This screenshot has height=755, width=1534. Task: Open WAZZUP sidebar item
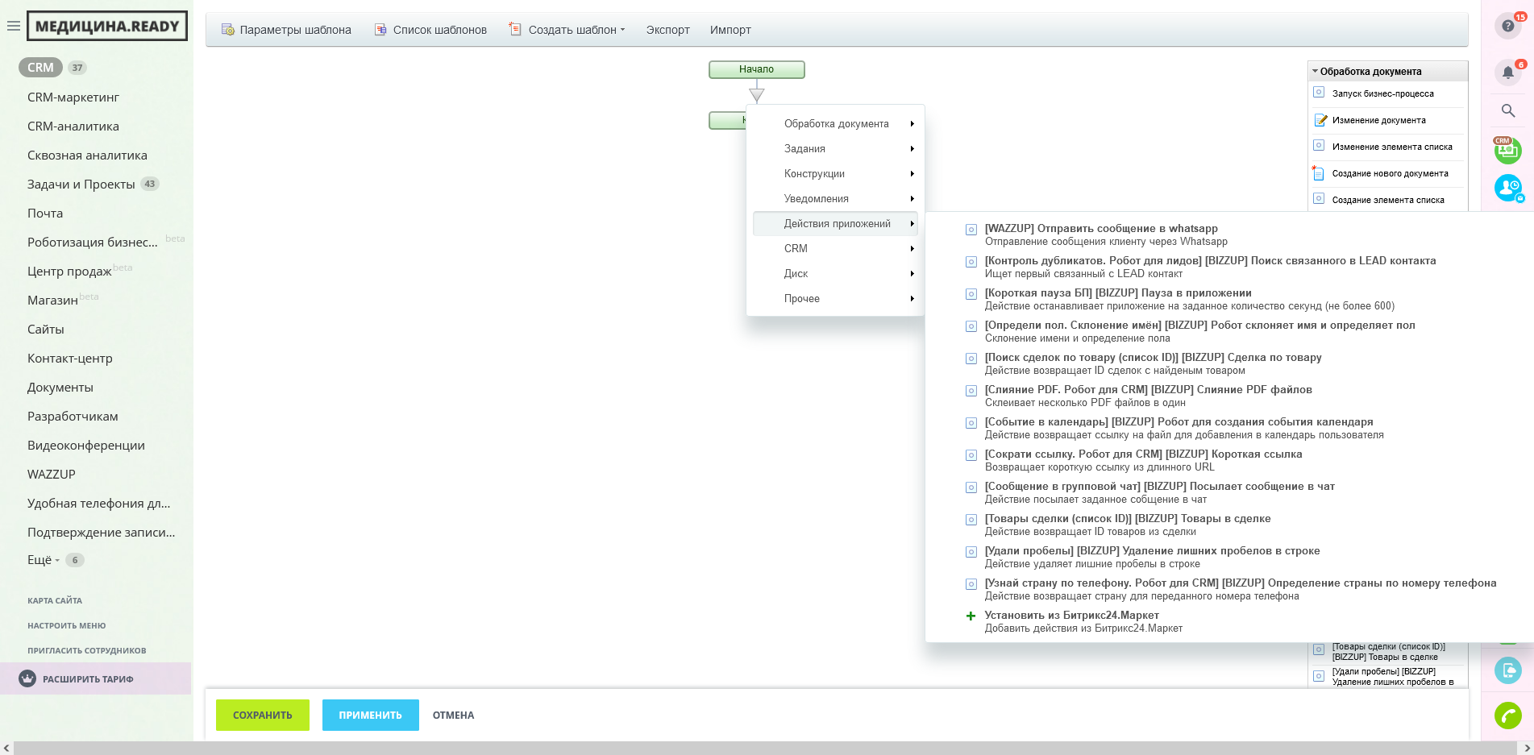coord(52,474)
